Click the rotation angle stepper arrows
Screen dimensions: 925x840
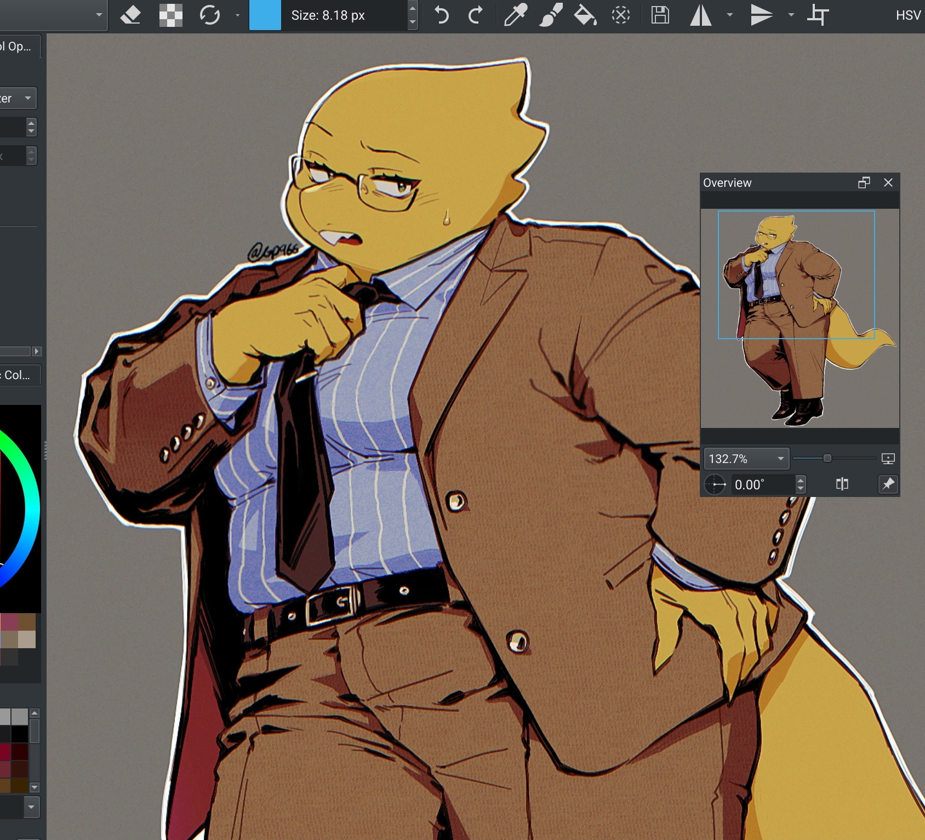click(x=801, y=485)
